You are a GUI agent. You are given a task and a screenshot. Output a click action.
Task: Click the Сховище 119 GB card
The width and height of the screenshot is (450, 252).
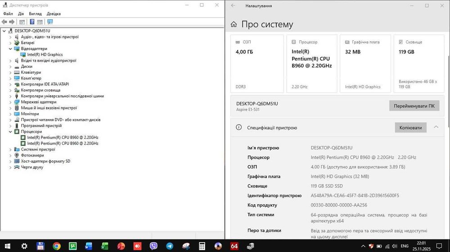click(418, 64)
